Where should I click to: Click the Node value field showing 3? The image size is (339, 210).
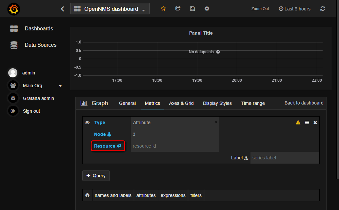click(175, 134)
